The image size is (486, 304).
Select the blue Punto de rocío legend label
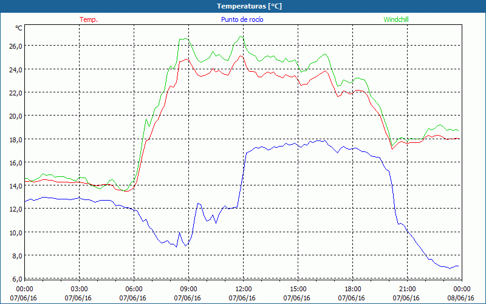tap(242, 19)
